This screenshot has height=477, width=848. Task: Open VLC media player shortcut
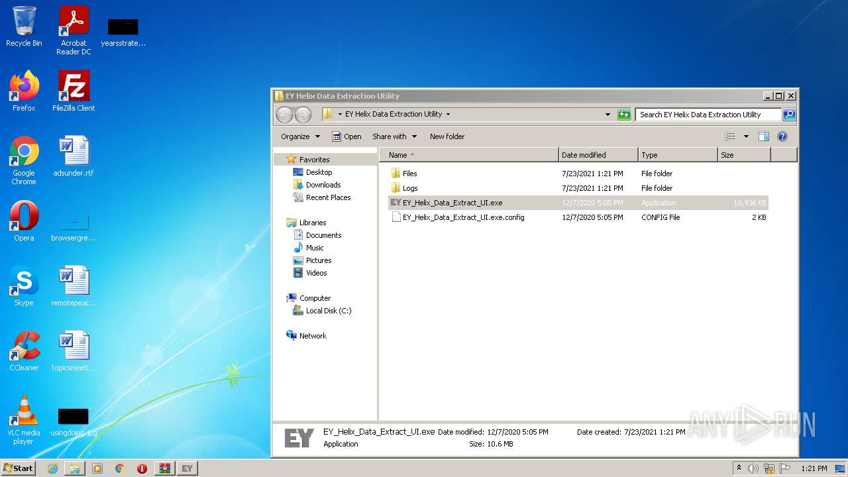pos(24,420)
